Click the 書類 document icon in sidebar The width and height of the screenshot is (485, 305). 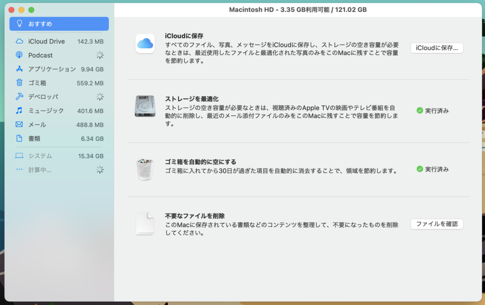point(19,138)
